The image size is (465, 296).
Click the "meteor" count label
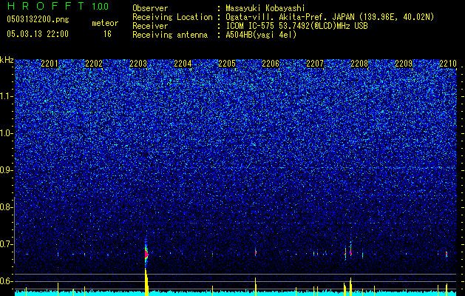[105, 23]
